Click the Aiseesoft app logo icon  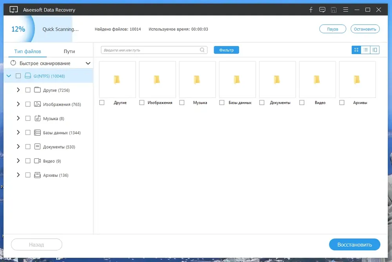coord(13,10)
